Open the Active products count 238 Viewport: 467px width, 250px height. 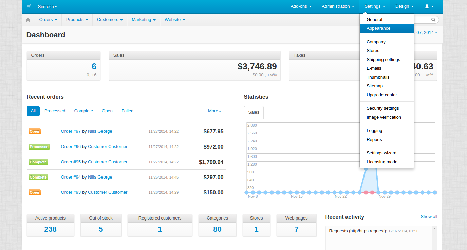click(x=50, y=229)
